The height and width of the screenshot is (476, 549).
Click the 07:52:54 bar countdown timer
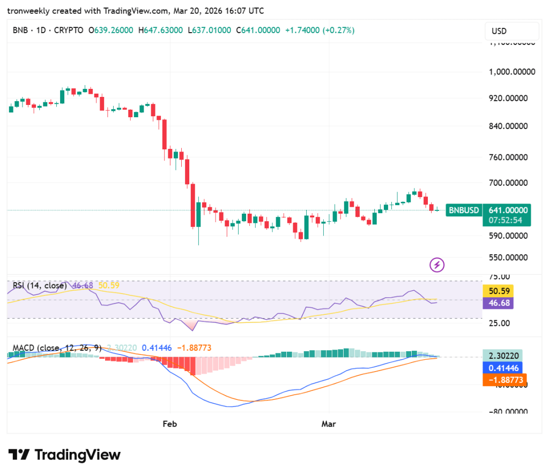pos(507,219)
